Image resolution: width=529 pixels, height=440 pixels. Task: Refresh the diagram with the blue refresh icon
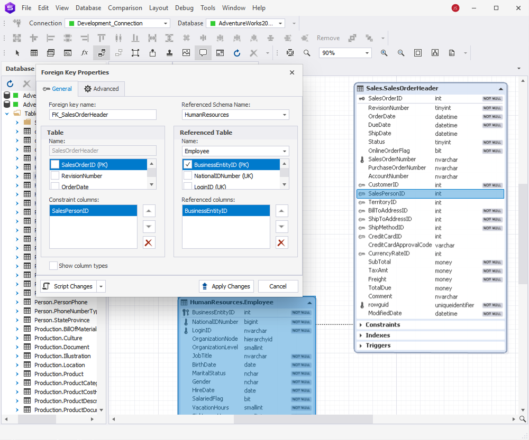click(237, 53)
